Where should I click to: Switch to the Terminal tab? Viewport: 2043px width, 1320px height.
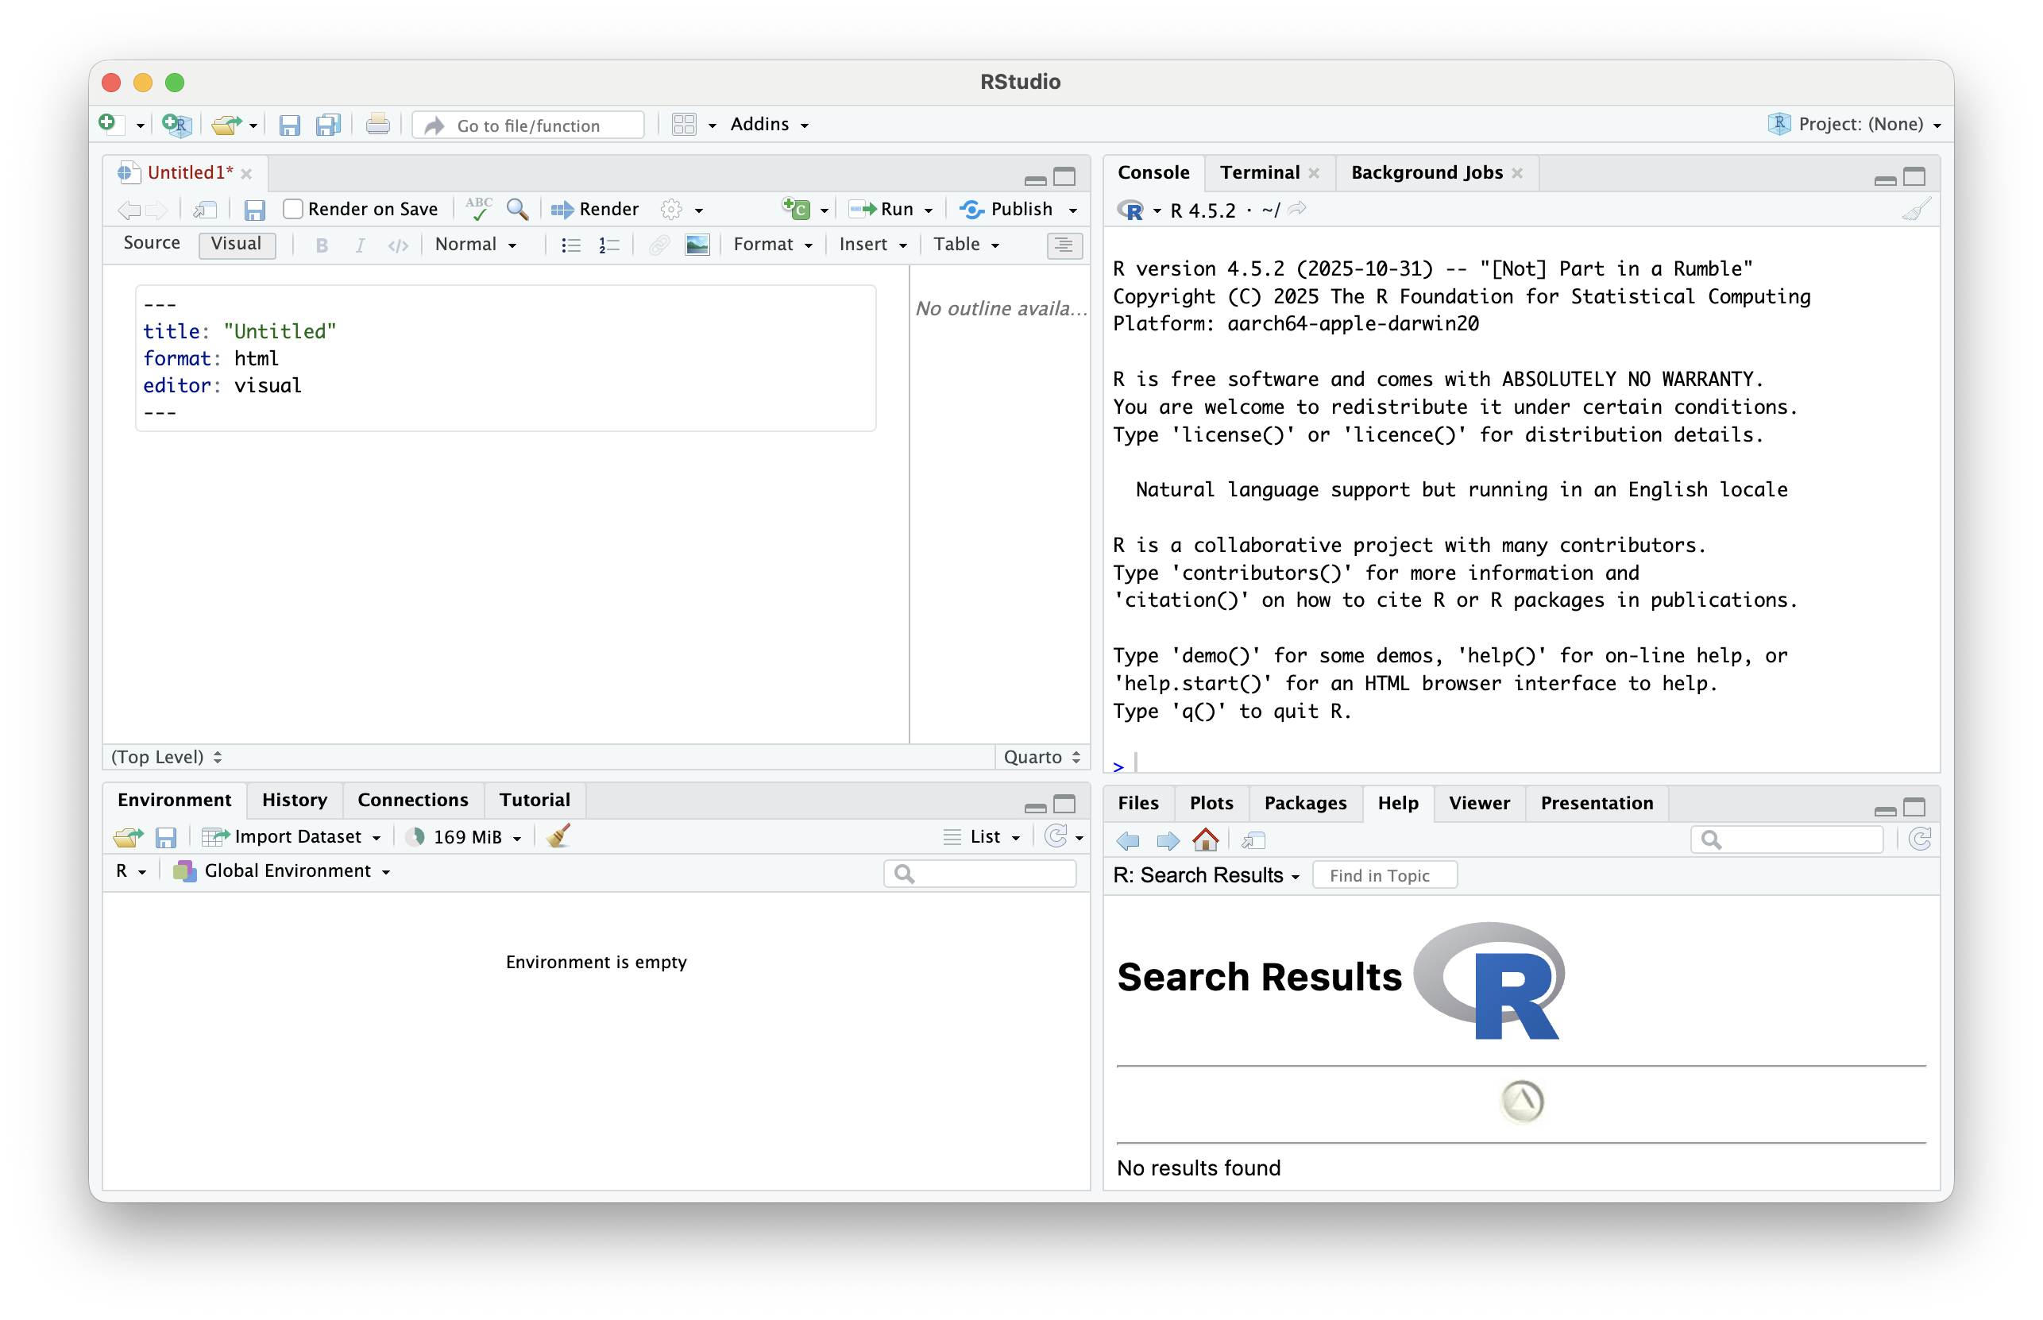point(1260,173)
